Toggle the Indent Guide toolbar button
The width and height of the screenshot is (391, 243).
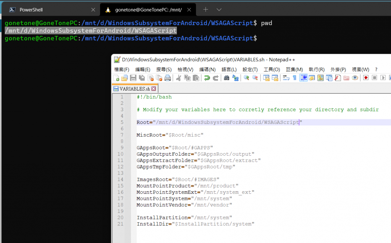[x=304, y=78]
